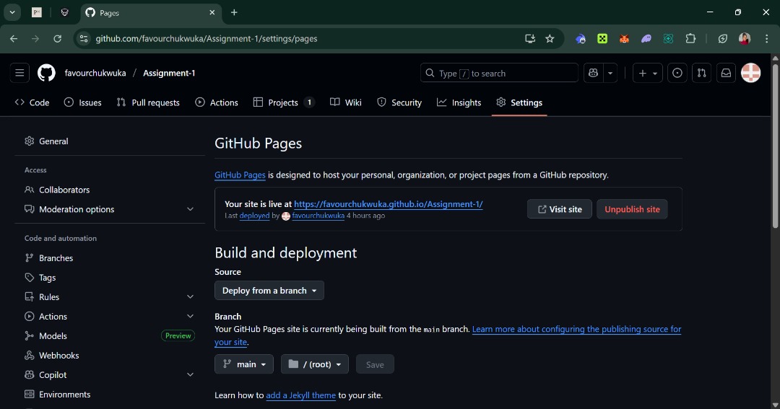Go to the Code tab
This screenshot has width=780, height=409.
click(x=32, y=102)
